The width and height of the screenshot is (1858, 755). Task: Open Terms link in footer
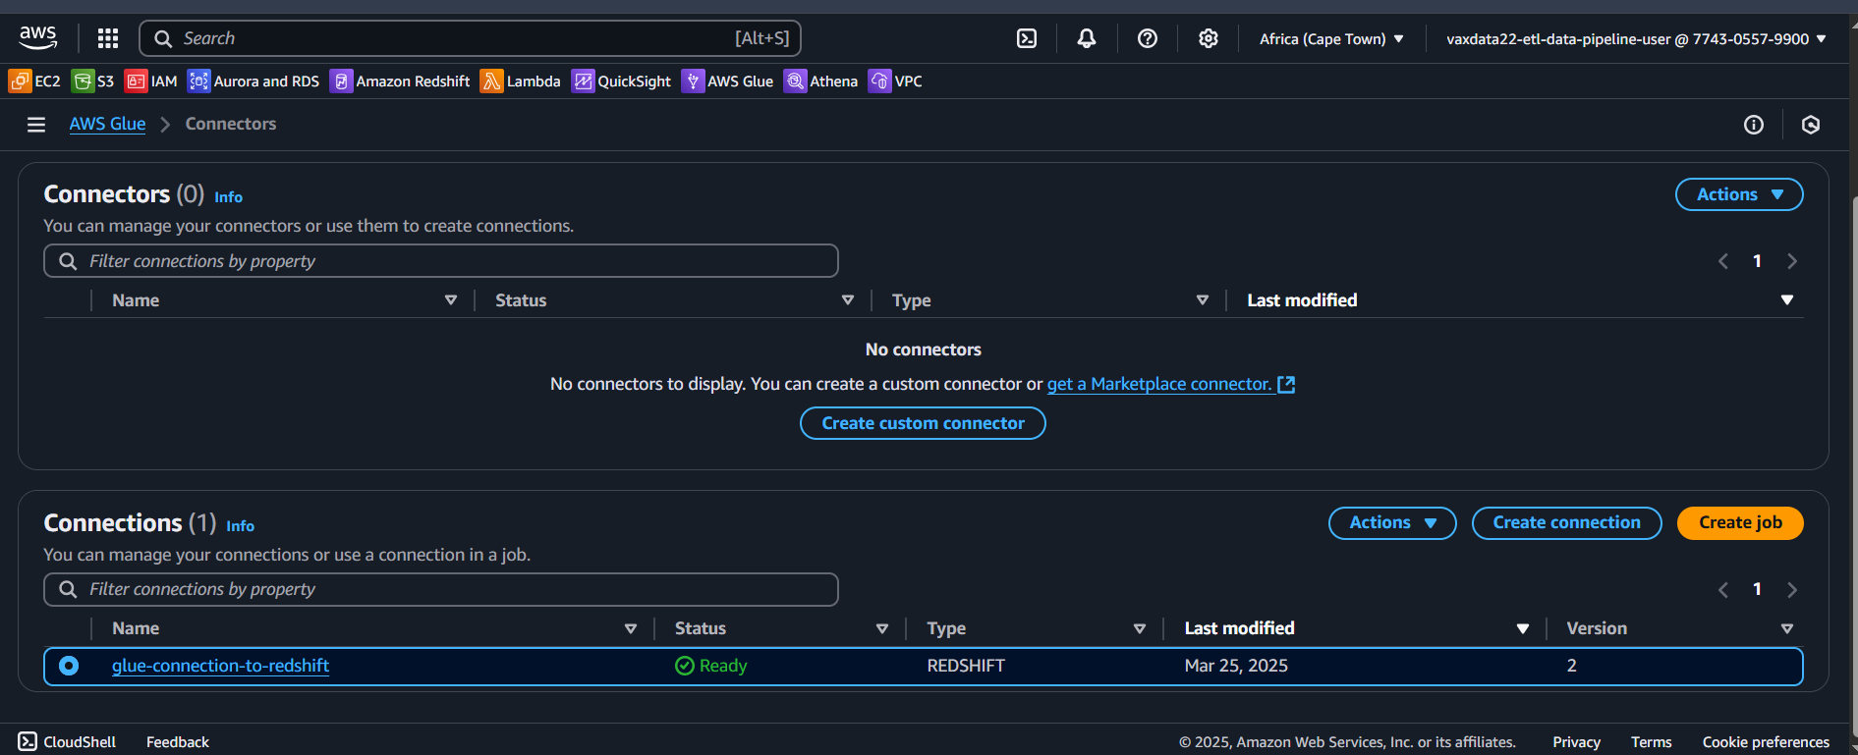(x=1651, y=742)
